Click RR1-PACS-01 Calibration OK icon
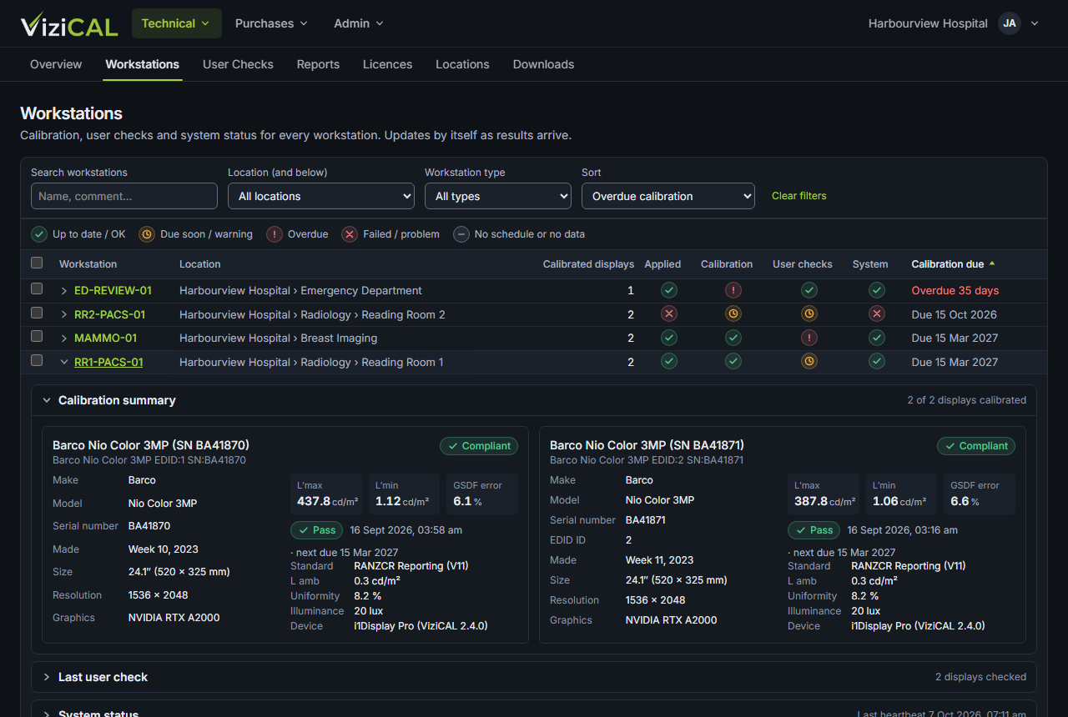 click(x=733, y=362)
